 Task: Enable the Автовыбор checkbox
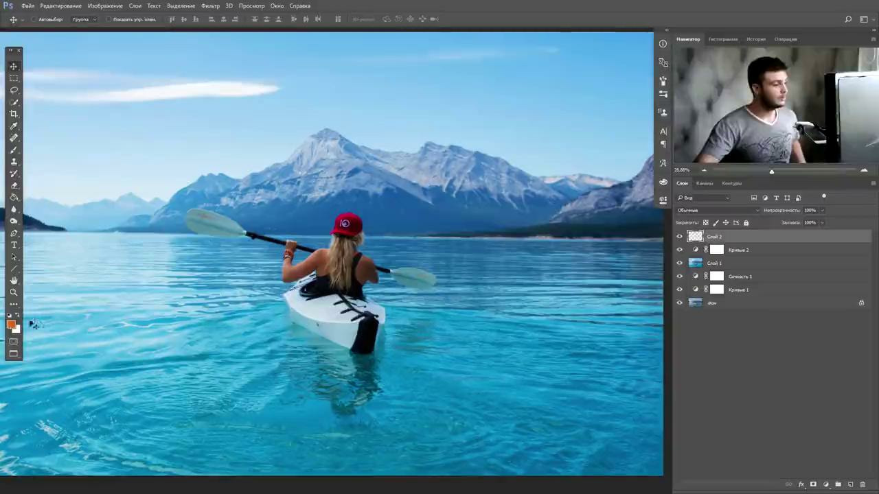[x=34, y=19]
